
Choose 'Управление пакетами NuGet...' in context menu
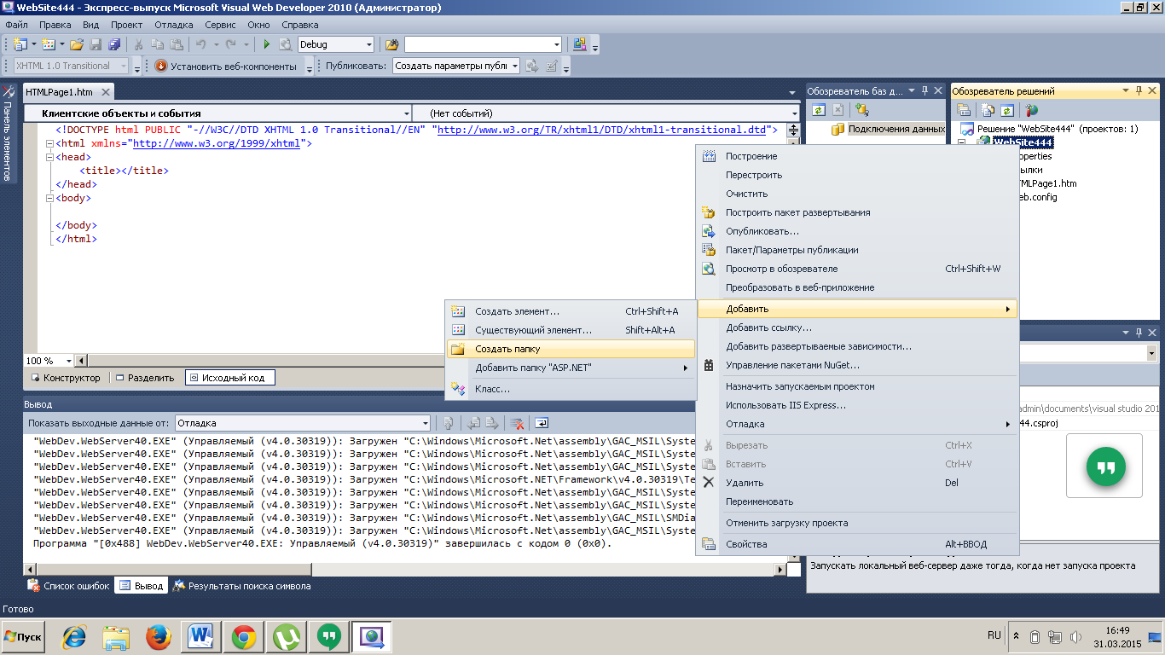pos(858,365)
